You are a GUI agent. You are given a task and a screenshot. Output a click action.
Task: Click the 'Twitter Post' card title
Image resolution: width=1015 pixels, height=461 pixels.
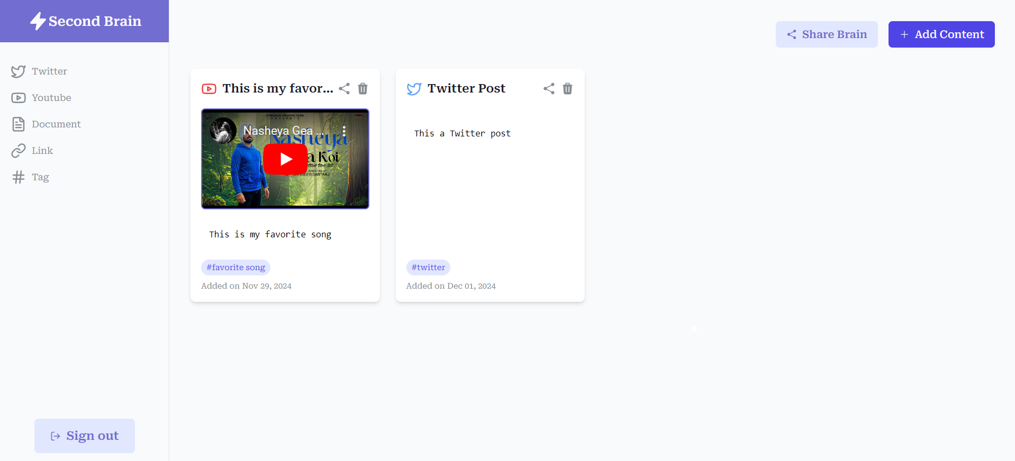[466, 88]
